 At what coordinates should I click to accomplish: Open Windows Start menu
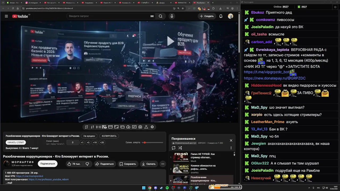[x=144, y=188]
